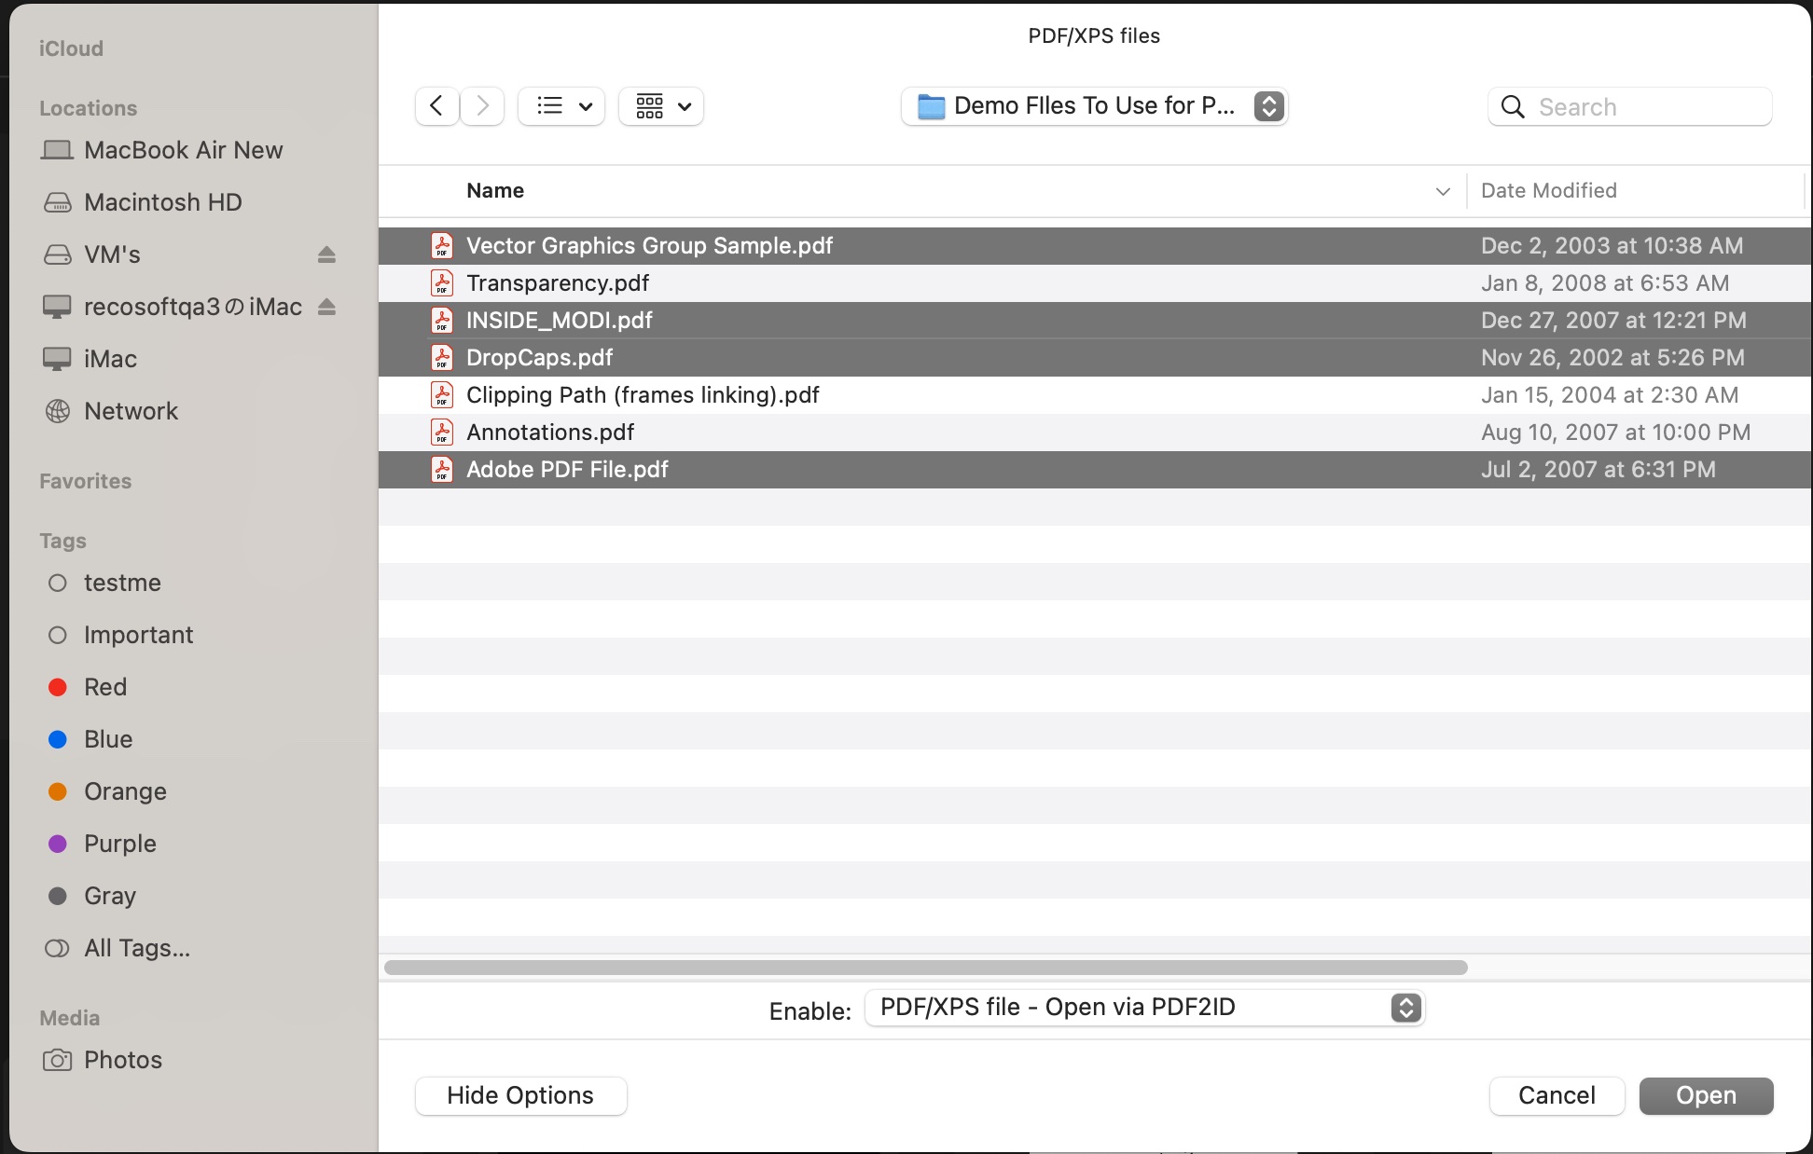Image resolution: width=1813 pixels, height=1154 pixels.
Task: Select MacBook Air New in sidebar
Action: 183,149
